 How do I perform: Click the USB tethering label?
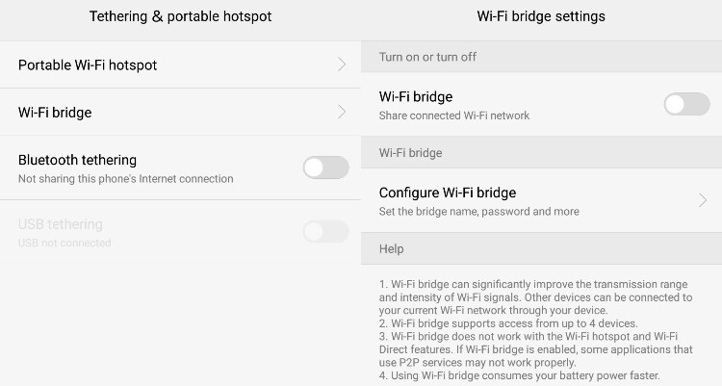(x=60, y=224)
